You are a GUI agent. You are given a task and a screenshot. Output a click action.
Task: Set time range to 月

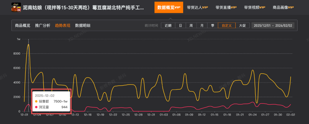202,26
